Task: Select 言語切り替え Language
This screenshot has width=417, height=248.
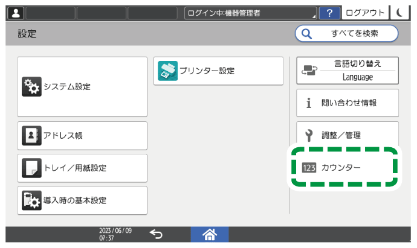Action: [x=347, y=71]
